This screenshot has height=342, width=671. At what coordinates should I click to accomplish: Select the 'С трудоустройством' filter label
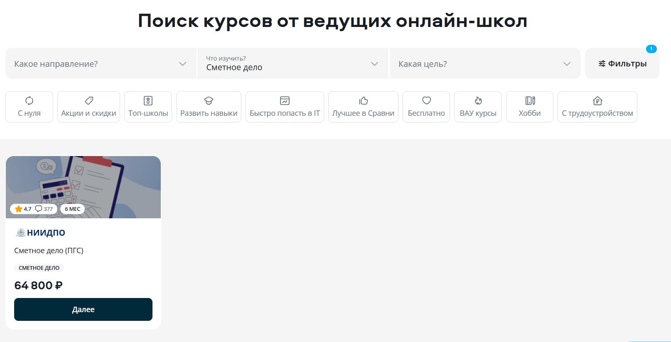click(597, 113)
